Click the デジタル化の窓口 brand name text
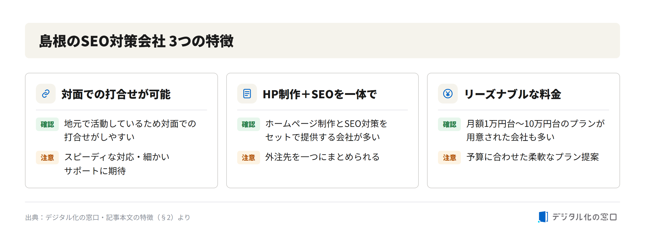 pyautogui.click(x=584, y=217)
